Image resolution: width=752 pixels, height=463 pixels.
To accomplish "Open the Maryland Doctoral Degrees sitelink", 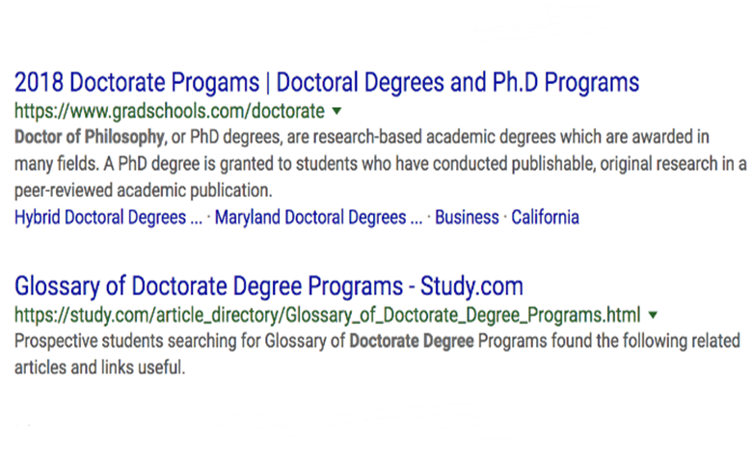I will click(x=318, y=217).
